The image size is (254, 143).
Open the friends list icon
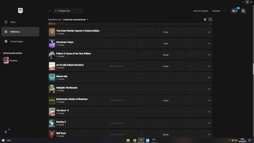(x=234, y=11)
